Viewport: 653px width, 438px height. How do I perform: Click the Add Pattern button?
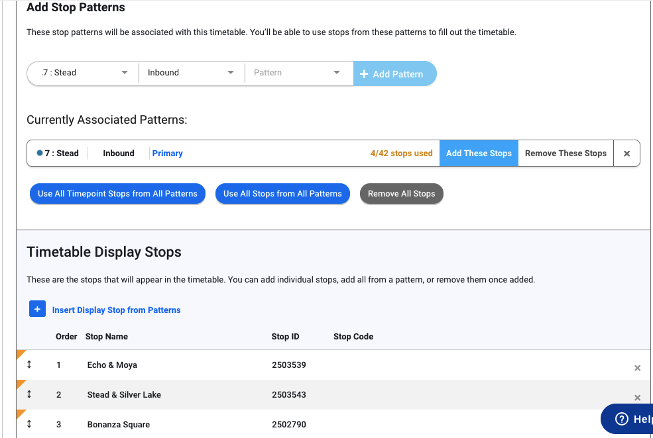[x=394, y=74]
